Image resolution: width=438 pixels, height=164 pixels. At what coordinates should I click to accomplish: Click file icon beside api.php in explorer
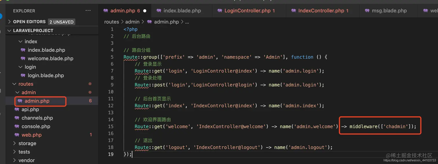click(17, 109)
